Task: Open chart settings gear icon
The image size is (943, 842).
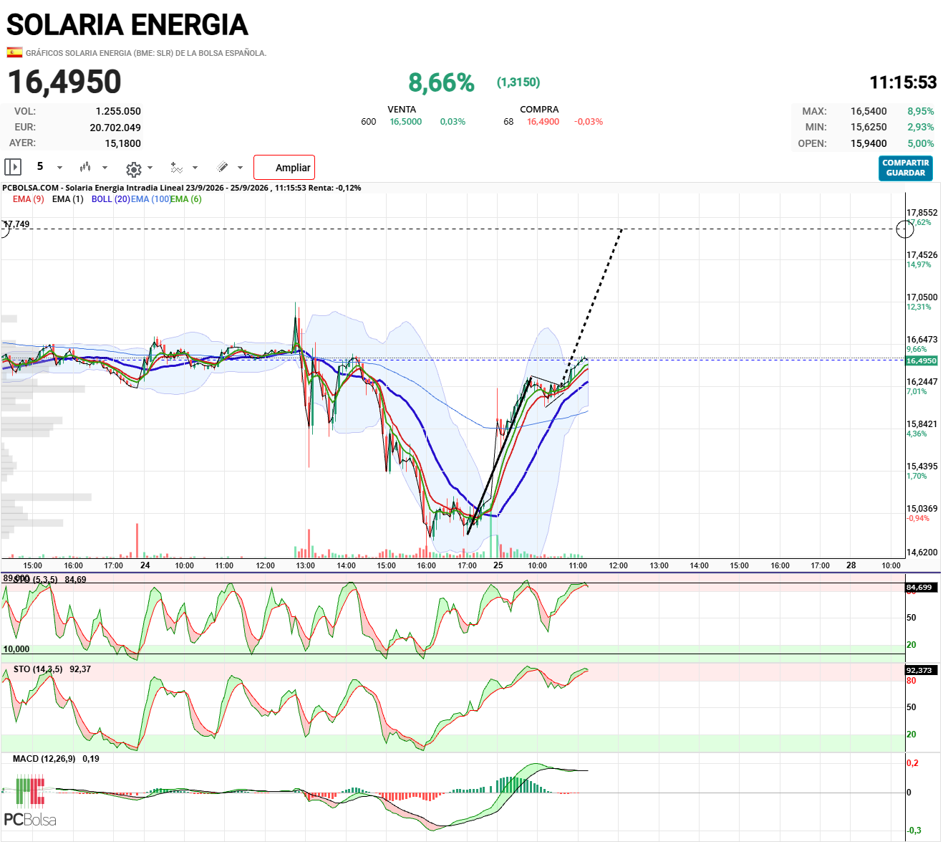Action: click(133, 169)
